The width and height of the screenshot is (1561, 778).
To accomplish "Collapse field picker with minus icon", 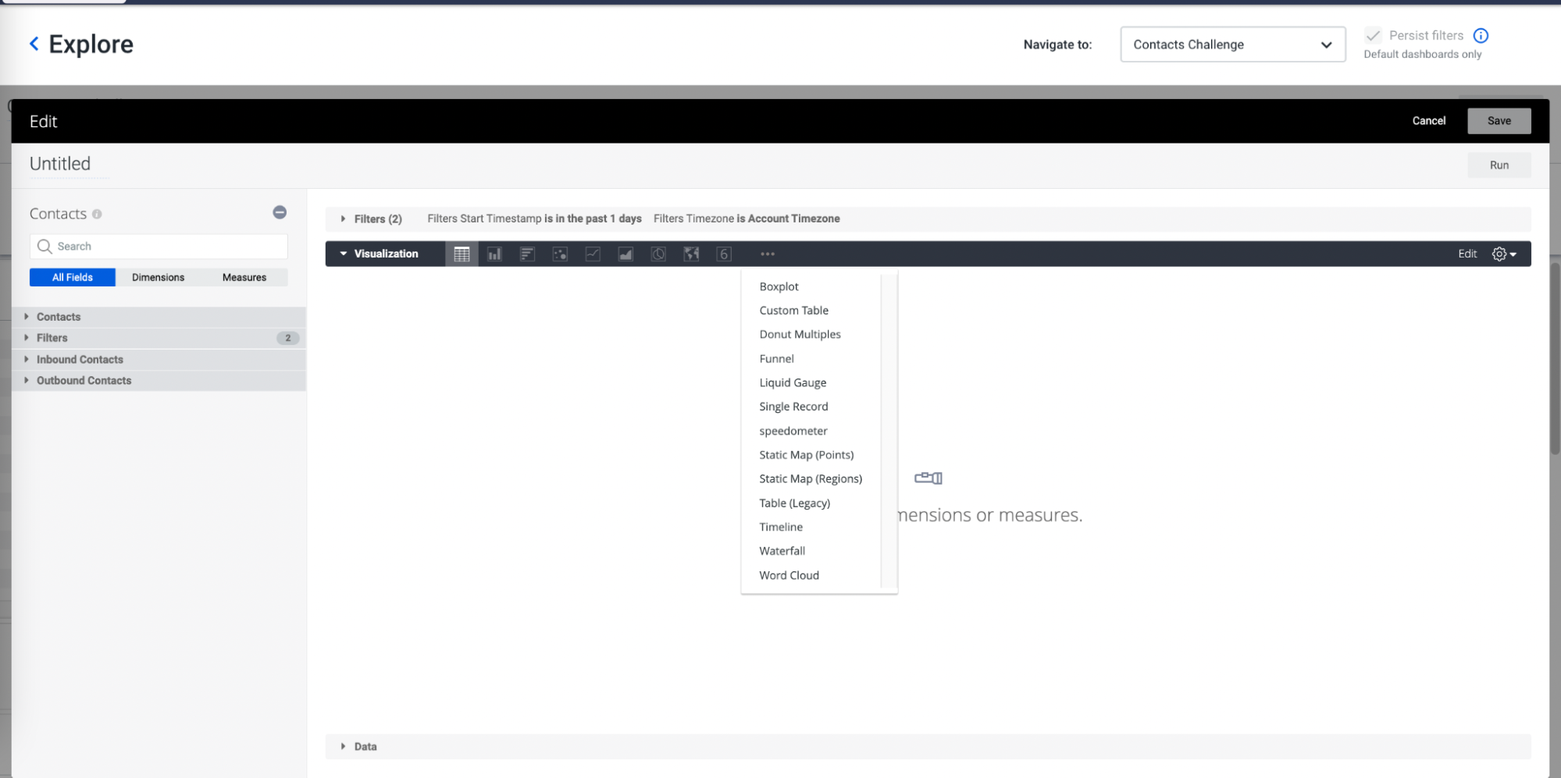I will pyautogui.click(x=280, y=212).
